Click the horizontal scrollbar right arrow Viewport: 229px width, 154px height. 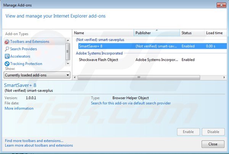point(224,77)
